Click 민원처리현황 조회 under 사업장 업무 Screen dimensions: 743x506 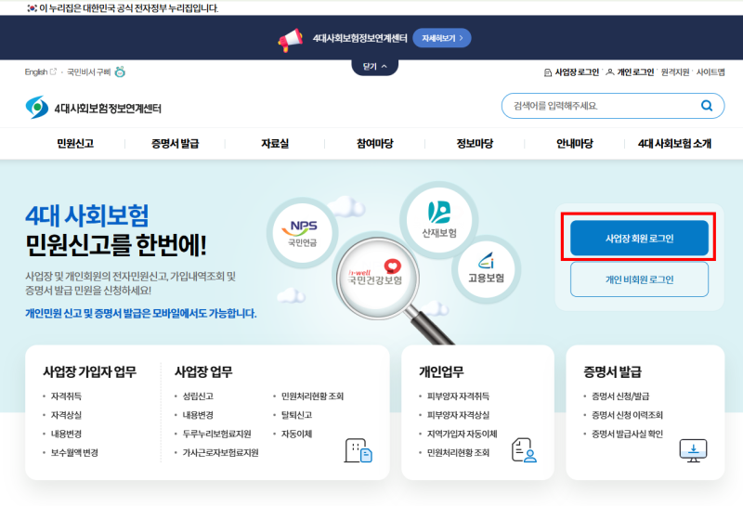pyautogui.click(x=312, y=396)
